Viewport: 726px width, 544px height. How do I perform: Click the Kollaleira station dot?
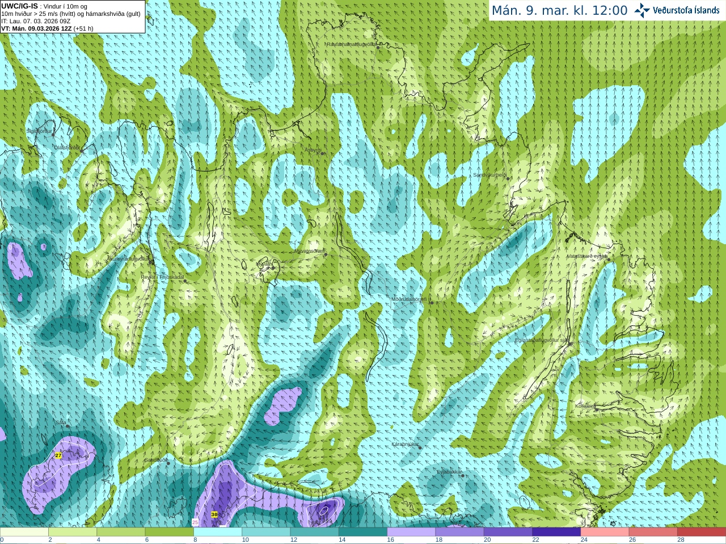pyautogui.click(x=596, y=409)
